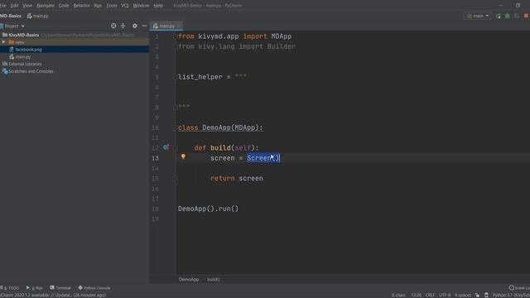Click DemoApp in editor breadcrumb
Screen dimensions: 530x298
coord(189,280)
